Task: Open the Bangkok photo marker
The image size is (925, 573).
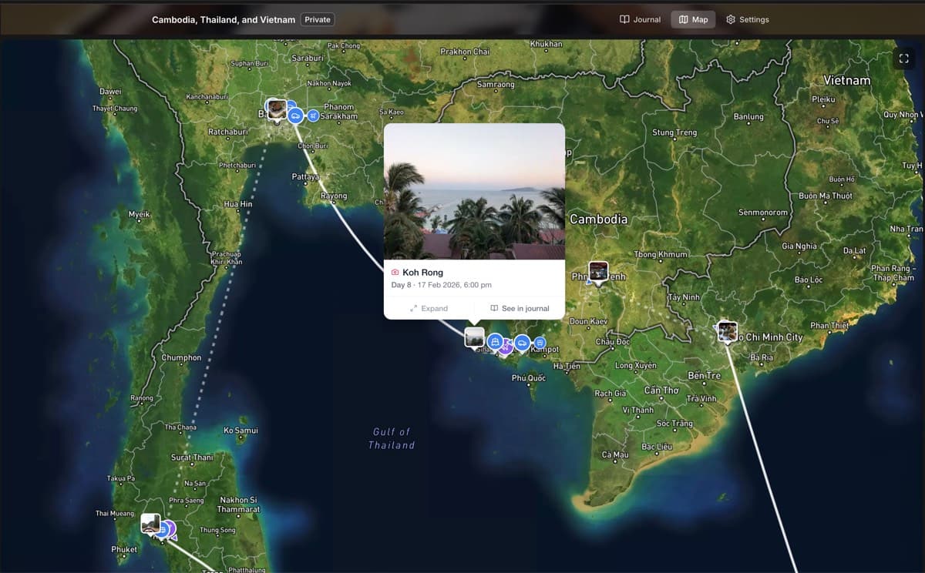Action: 277,108
